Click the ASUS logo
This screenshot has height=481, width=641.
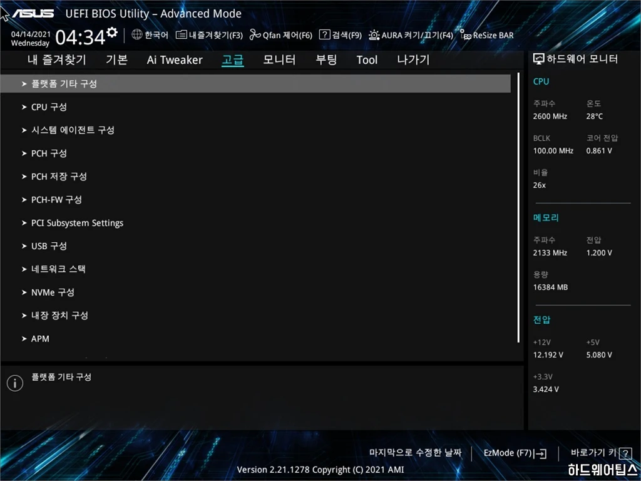pyautogui.click(x=33, y=14)
